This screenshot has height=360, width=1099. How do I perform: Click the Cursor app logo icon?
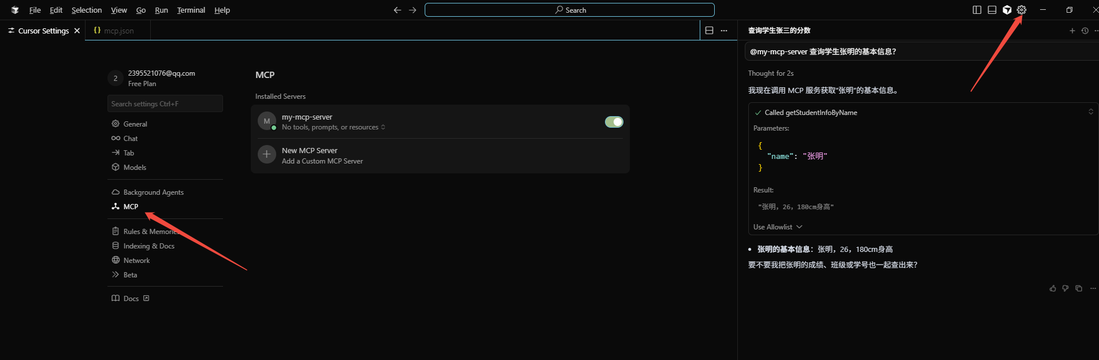[15, 10]
